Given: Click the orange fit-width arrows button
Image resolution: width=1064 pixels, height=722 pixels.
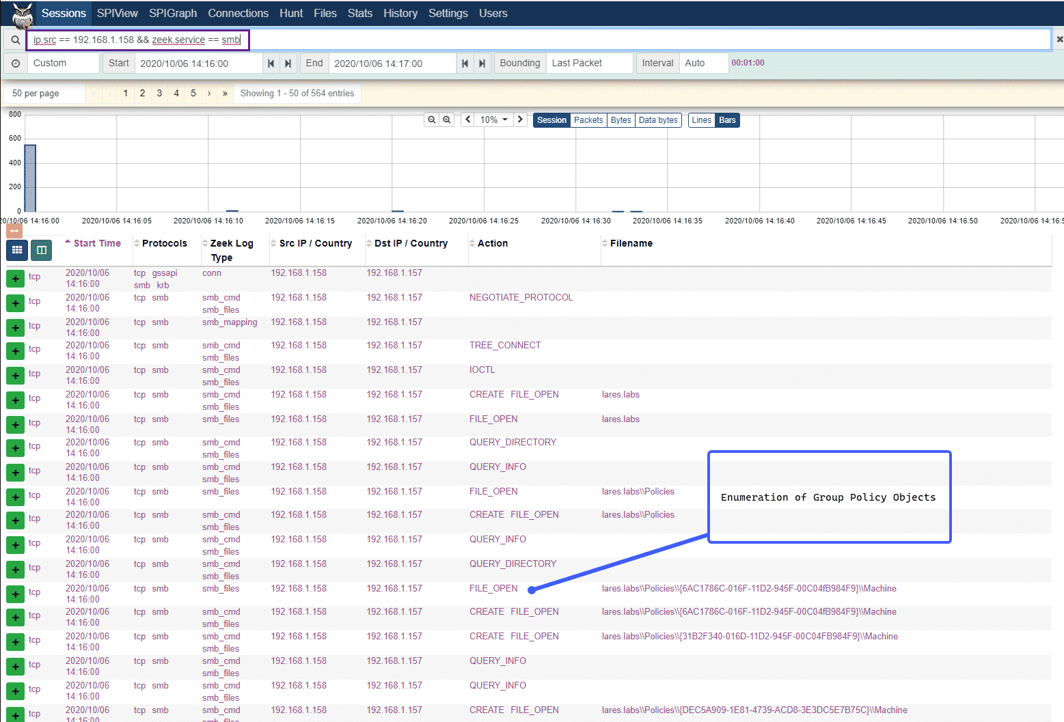Looking at the screenshot, I should click(14, 231).
